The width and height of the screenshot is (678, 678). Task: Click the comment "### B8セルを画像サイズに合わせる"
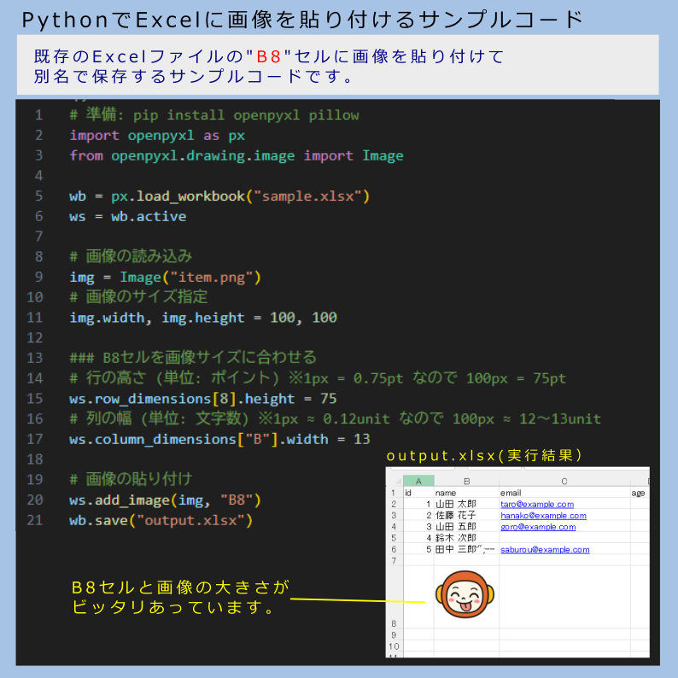pyautogui.click(x=193, y=358)
